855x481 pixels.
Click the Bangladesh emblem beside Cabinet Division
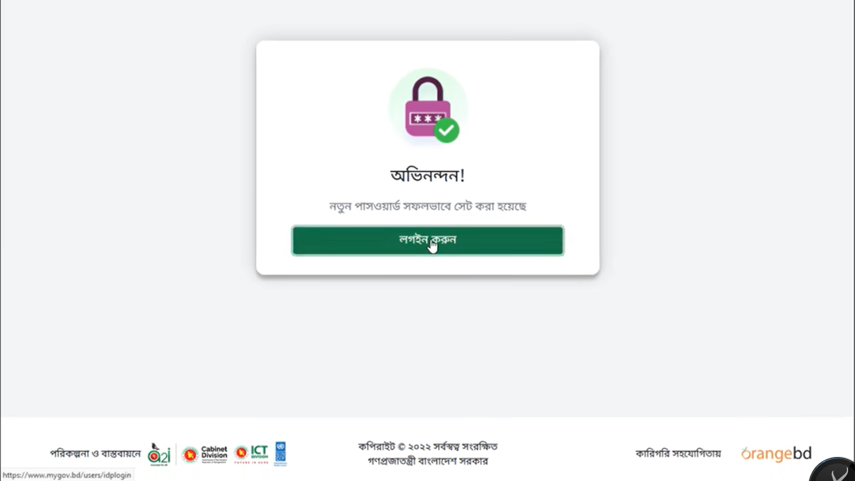click(x=190, y=455)
